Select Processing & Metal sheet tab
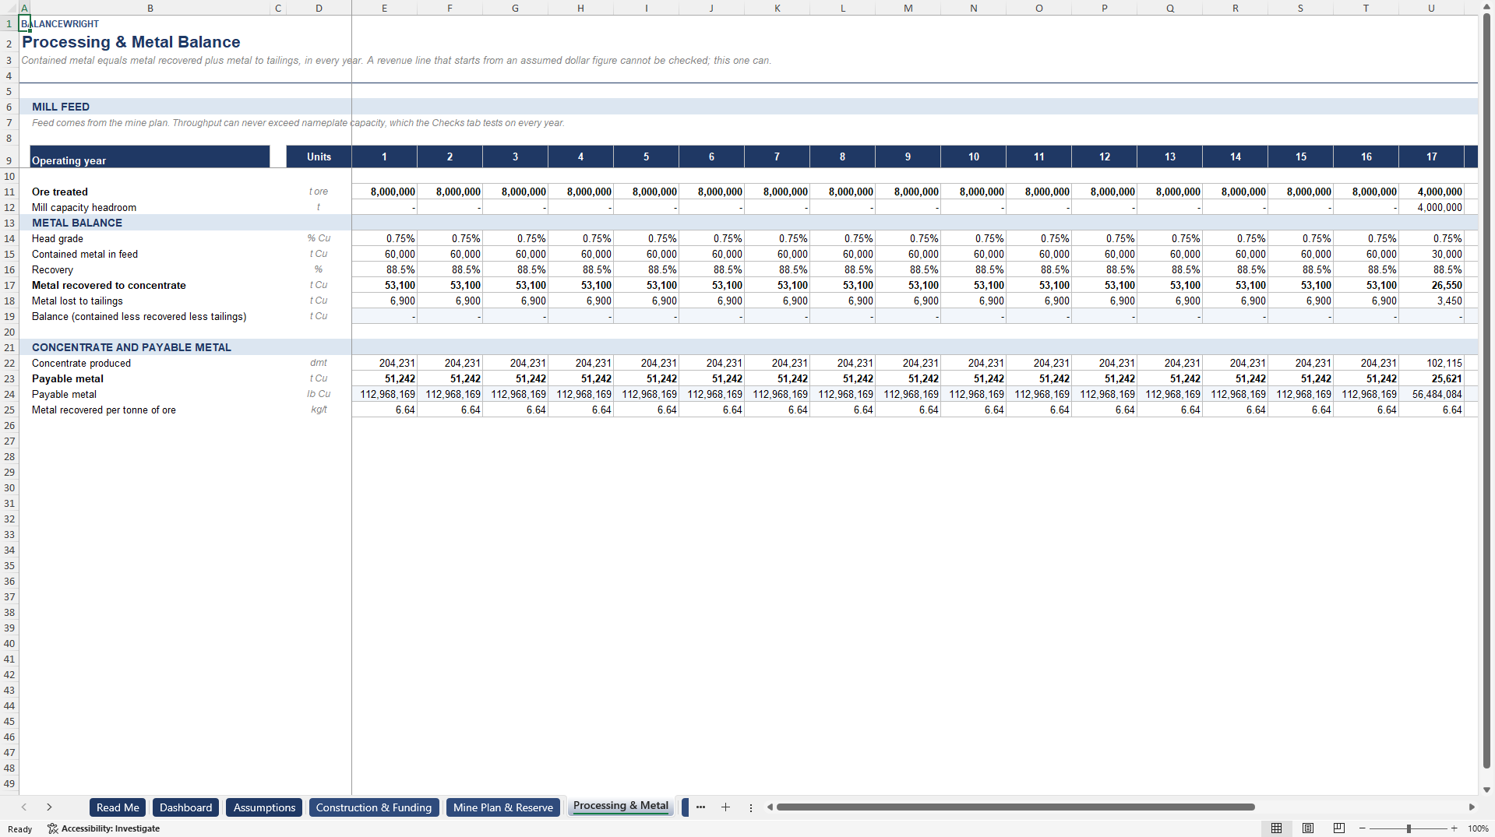Screen dimensions: 1495x837 point(621,807)
